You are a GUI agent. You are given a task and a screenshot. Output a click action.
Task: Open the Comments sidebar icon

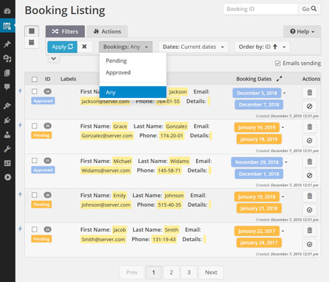click(7, 87)
